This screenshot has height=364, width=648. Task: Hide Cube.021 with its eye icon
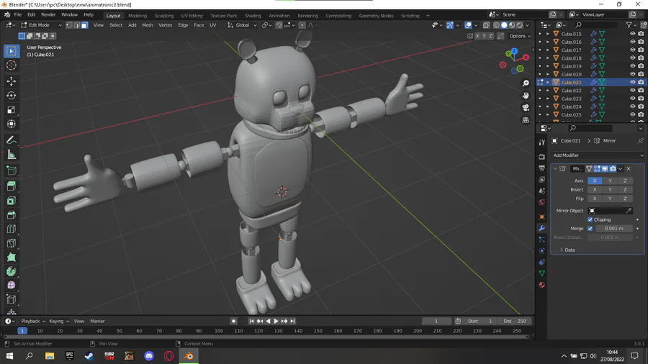(632, 82)
